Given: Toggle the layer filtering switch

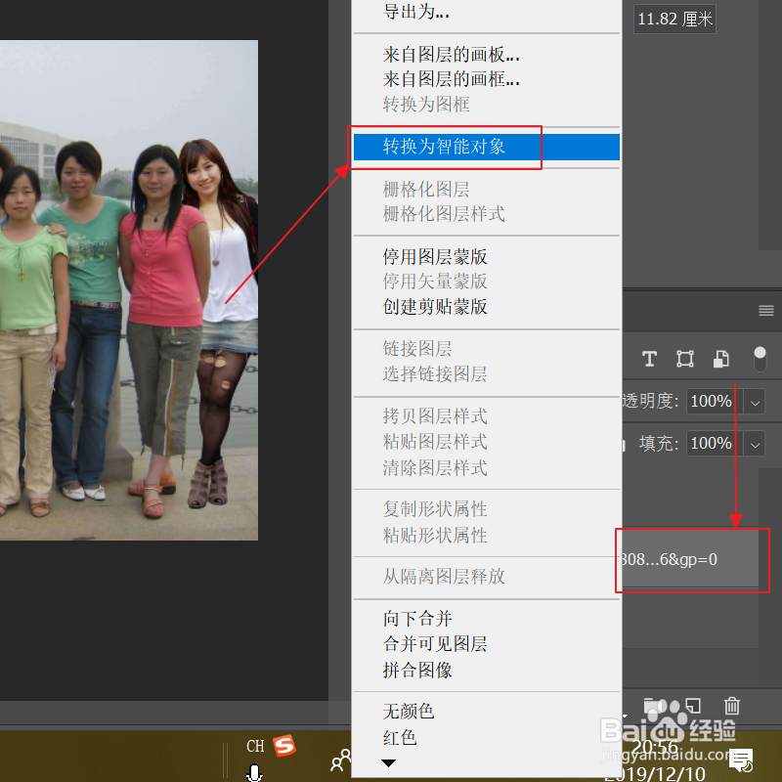Looking at the screenshot, I should (760, 359).
